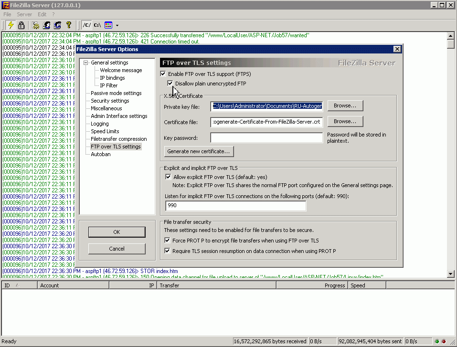Toggle Disallow plain unencrypted FTP

tap(170, 84)
